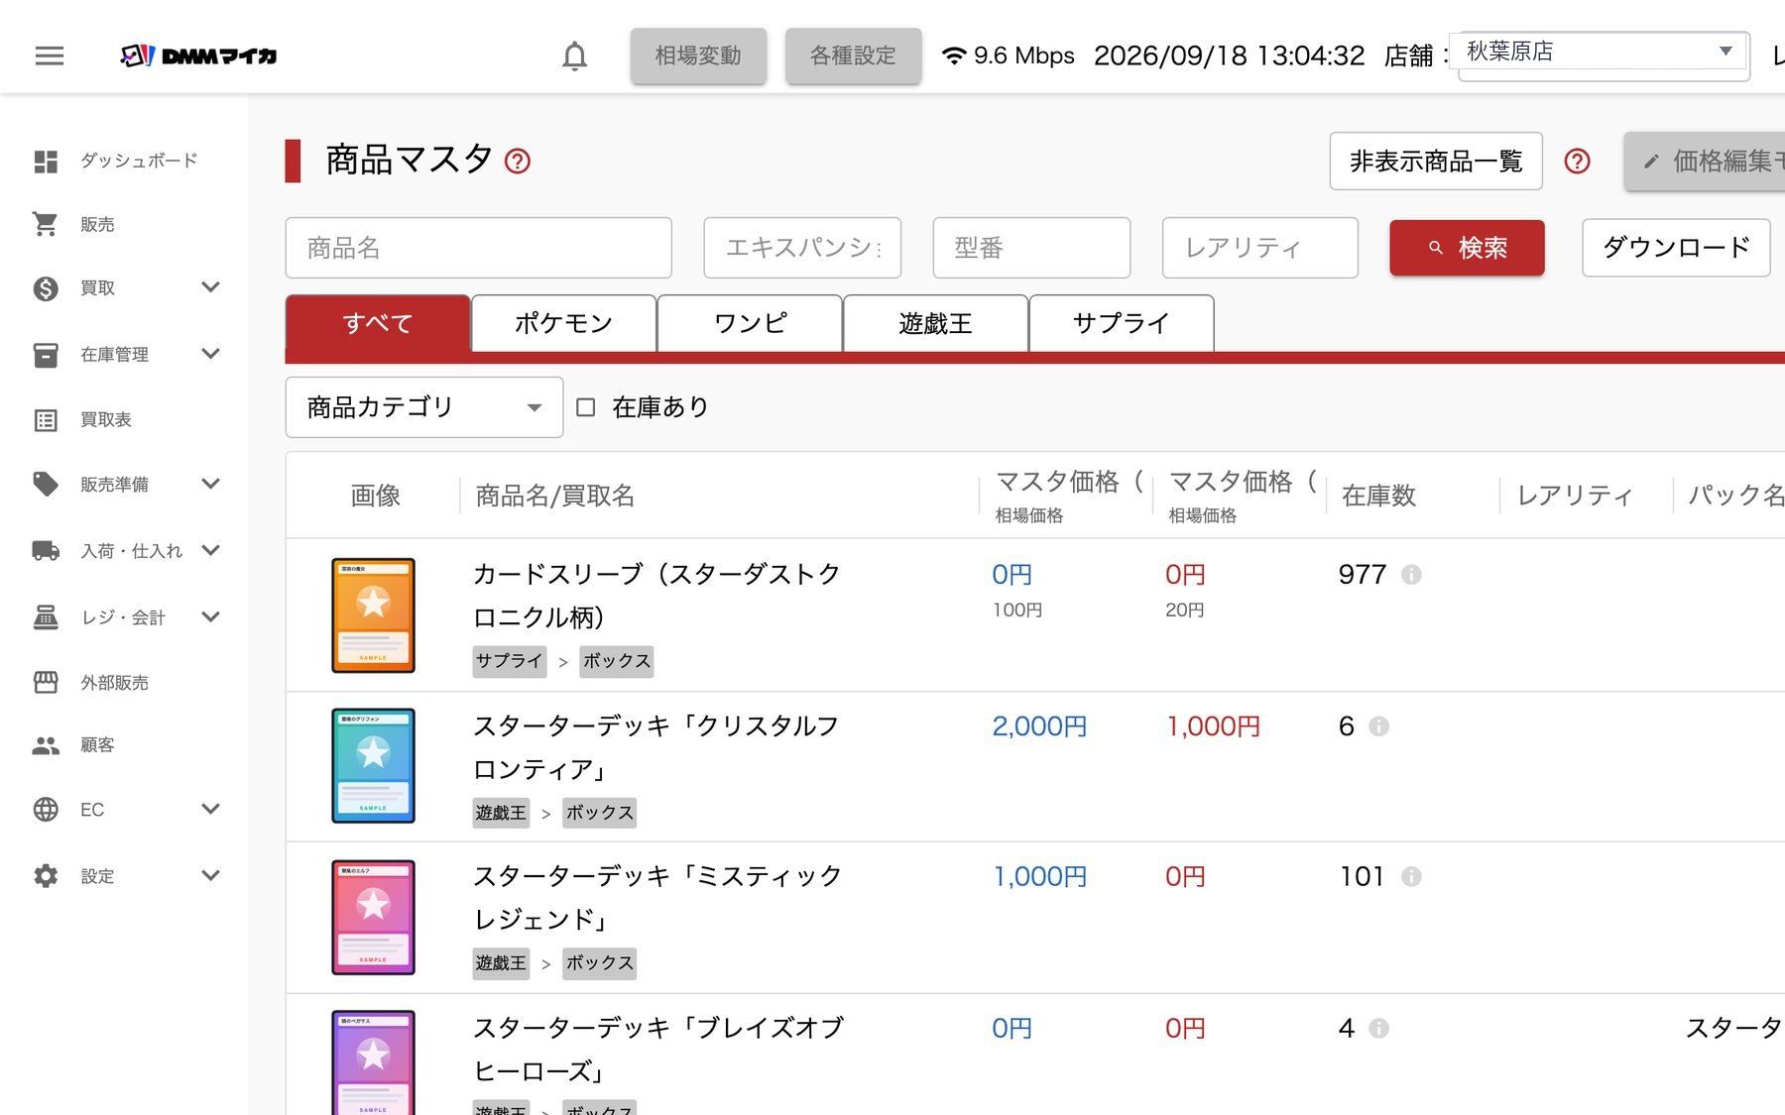The height and width of the screenshot is (1115, 1785).
Task: Click the red 1,000円 buy price
Action: tap(1213, 726)
